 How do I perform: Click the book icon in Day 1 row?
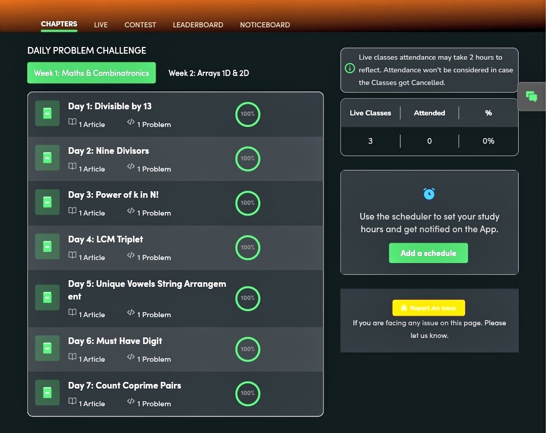[x=73, y=122]
